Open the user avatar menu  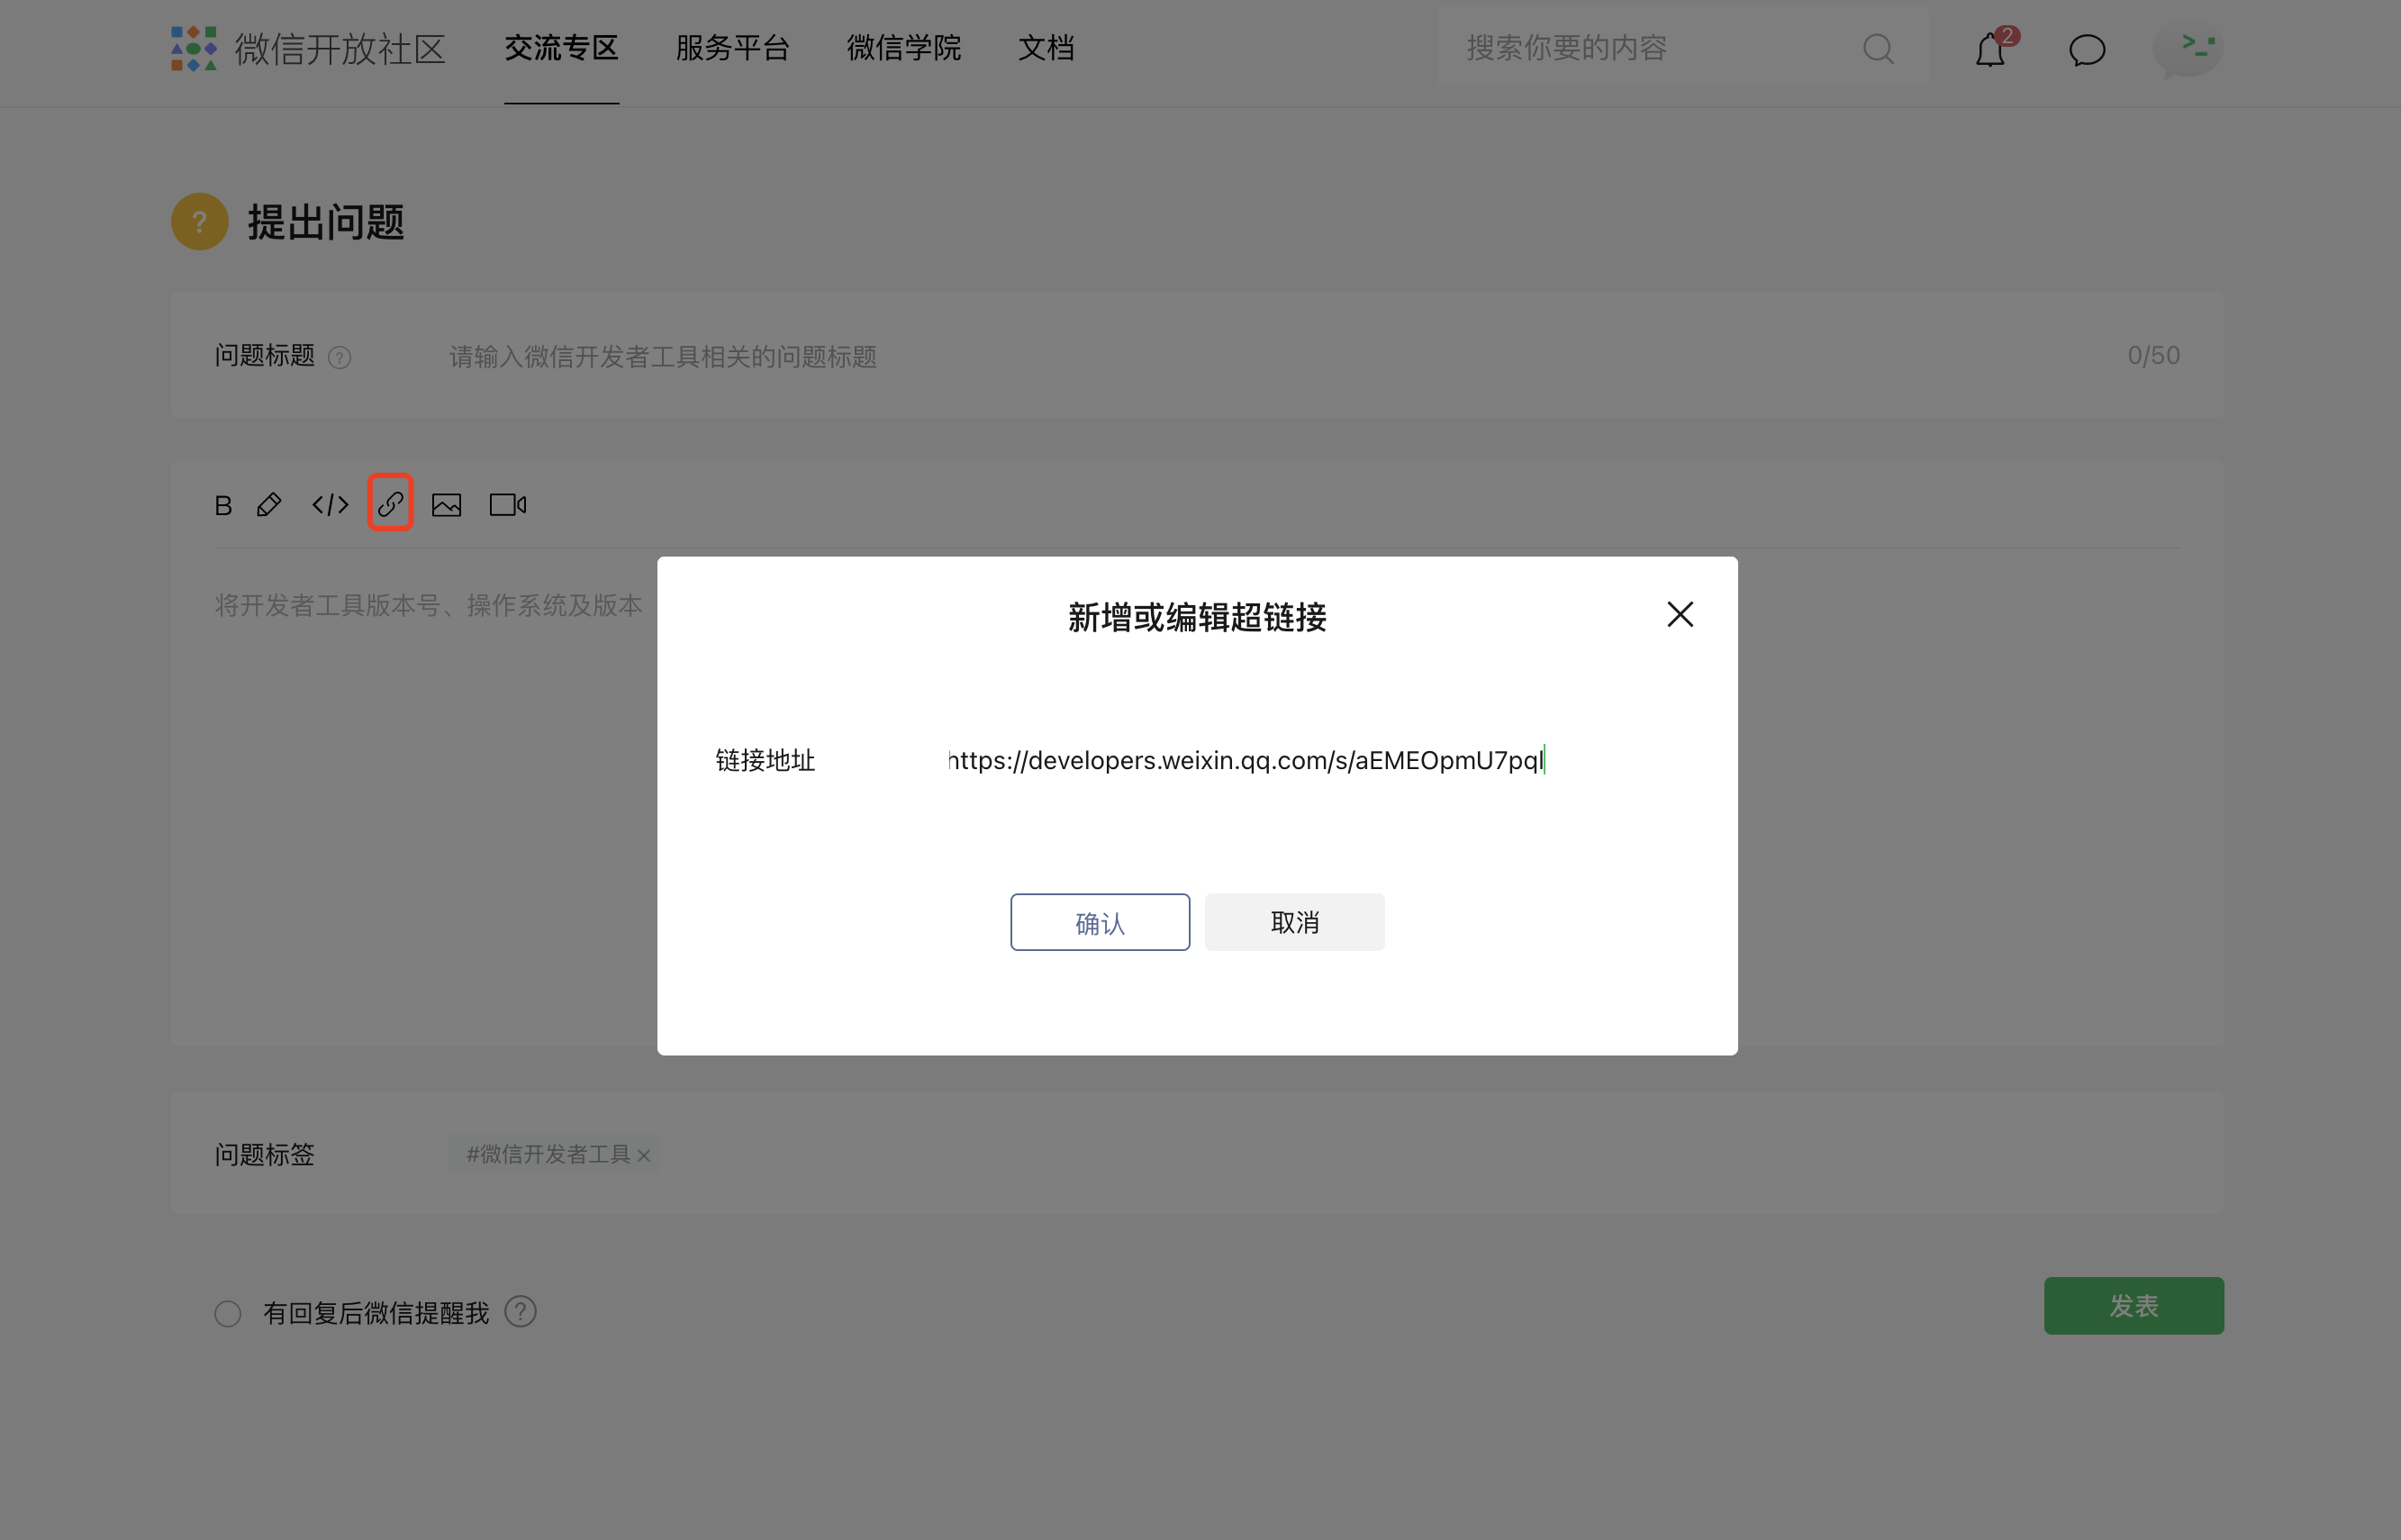pos(2188,49)
